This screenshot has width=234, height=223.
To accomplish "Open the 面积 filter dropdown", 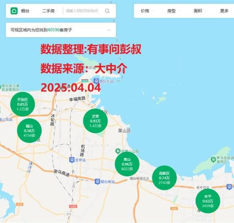I will tap(200, 11).
